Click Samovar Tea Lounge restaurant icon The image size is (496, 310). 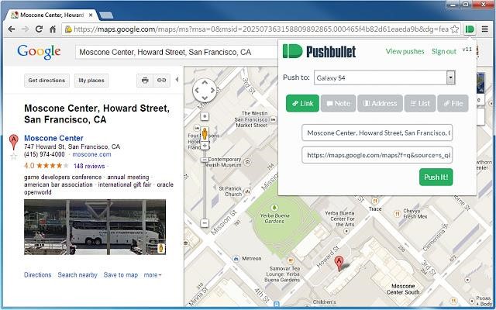[291, 260]
